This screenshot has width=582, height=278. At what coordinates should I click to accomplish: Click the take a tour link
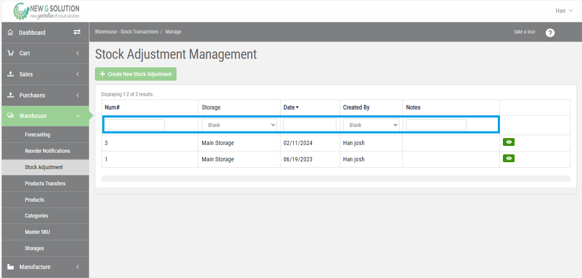[x=524, y=32]
